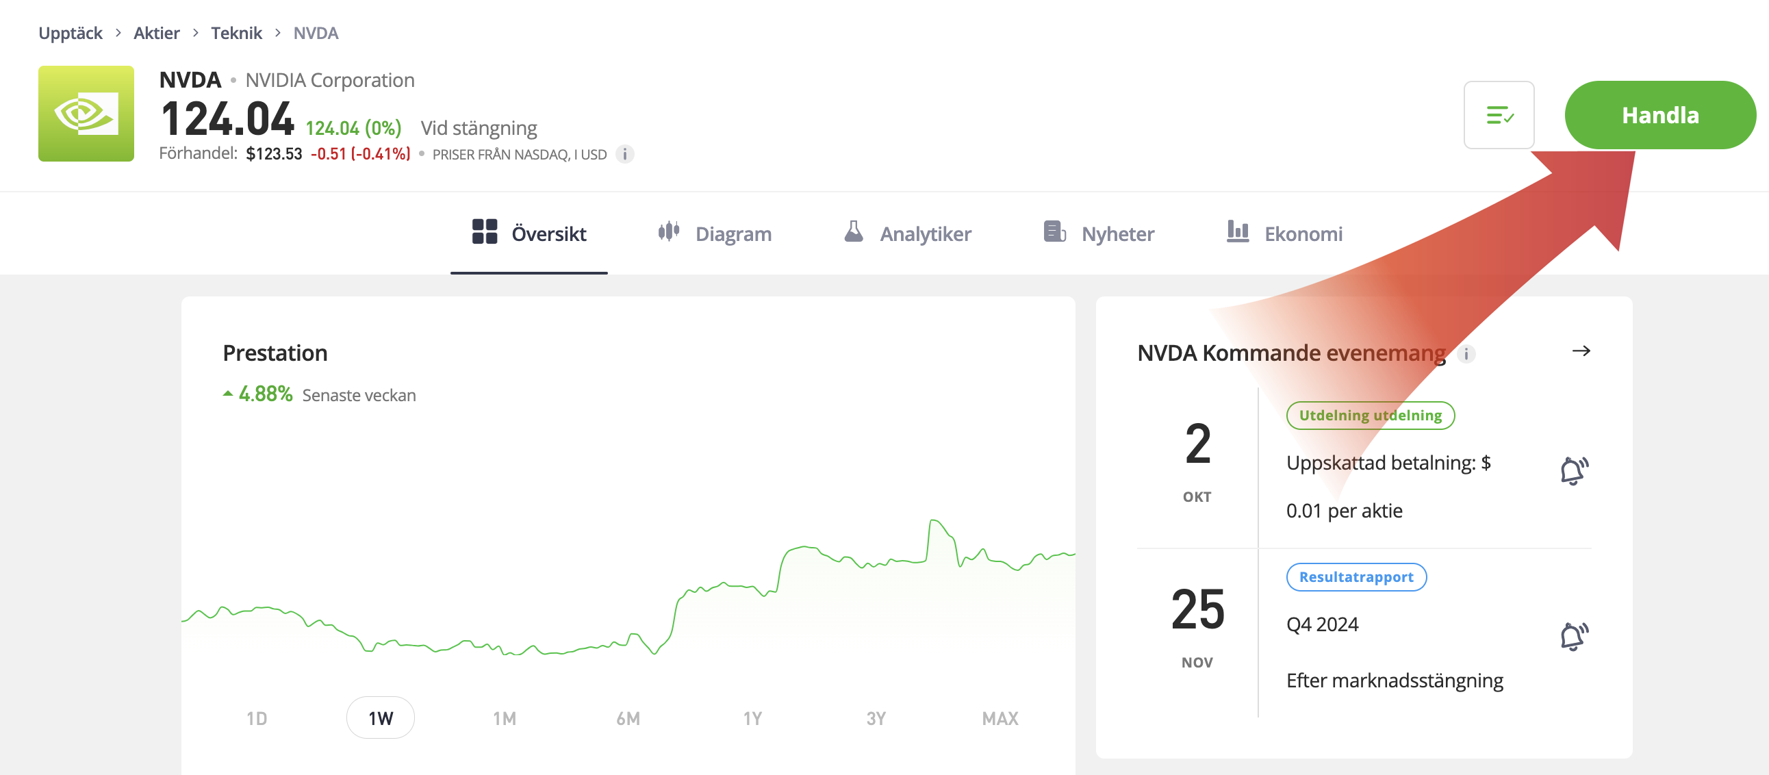The height and width of the screenshot is (775, 1769).
Task: Open the Ekonomi tab
Action: click(x=1284, y=233)
